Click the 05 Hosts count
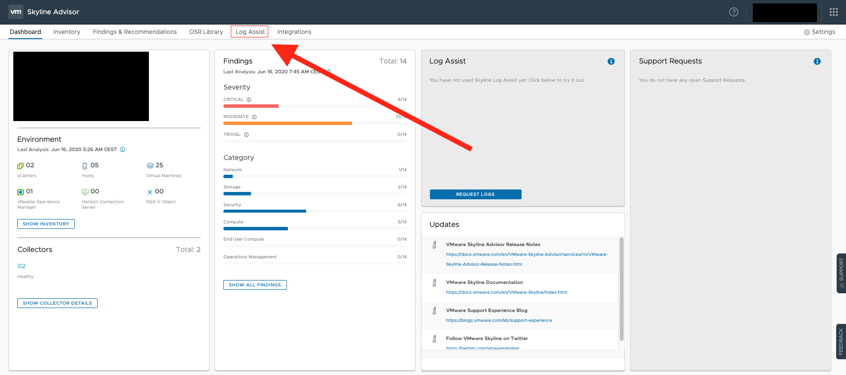Screen dimensions: 846x375 pos(95,165)
